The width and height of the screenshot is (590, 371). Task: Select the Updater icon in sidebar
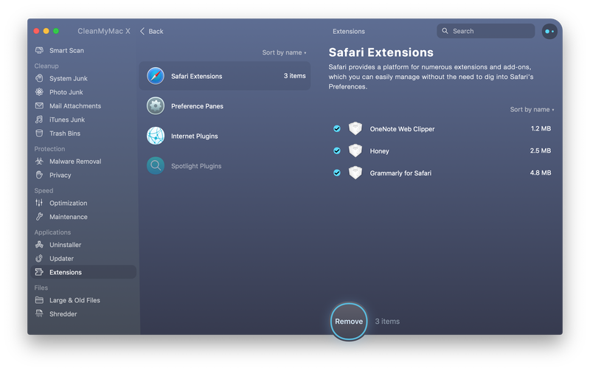pyautogui.click(x=39, y=258)
